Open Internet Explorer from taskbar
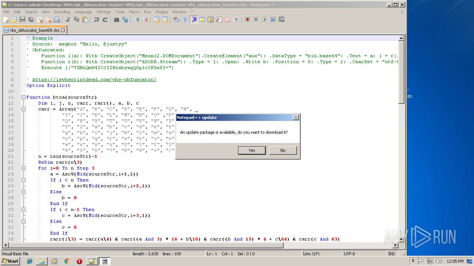474x266 pixels. (x=30, y=261)
